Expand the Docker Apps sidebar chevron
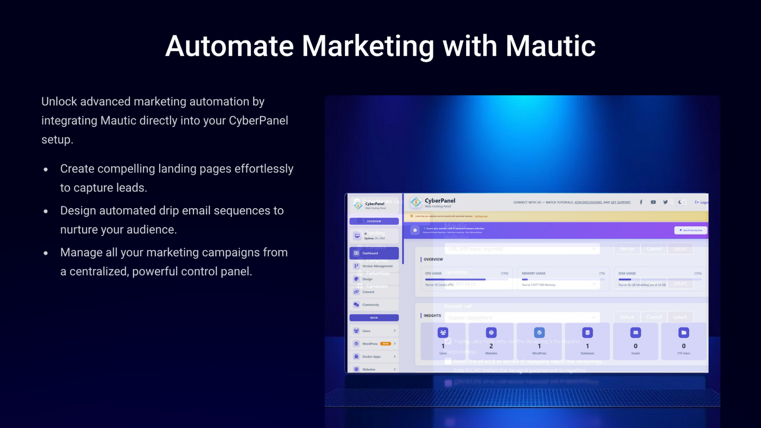761x428 pixels. pos(395,357)
